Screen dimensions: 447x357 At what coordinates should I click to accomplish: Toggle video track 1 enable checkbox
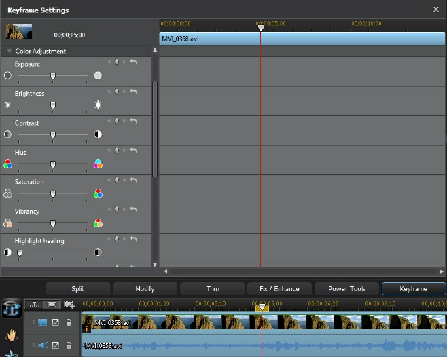coord(56,322)
